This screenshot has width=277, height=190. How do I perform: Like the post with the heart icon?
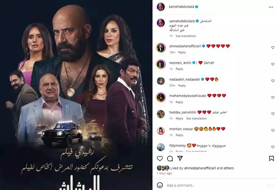click(160, 159)
